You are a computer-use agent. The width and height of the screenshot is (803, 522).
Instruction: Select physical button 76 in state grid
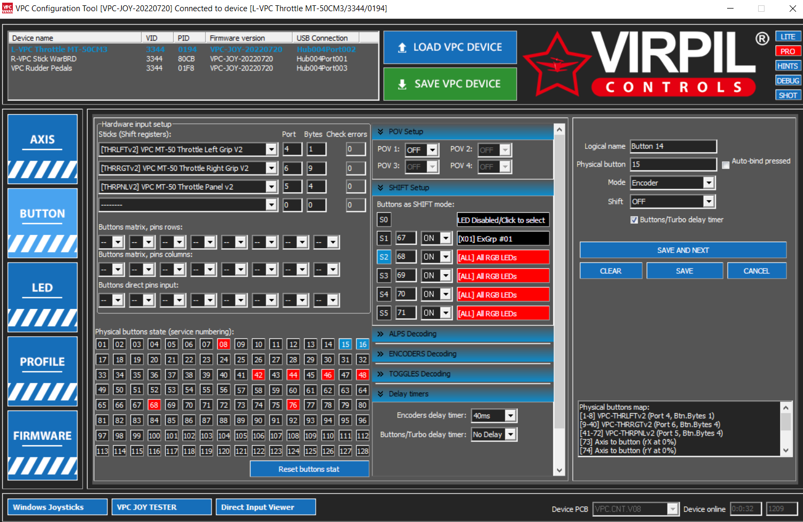293,405
